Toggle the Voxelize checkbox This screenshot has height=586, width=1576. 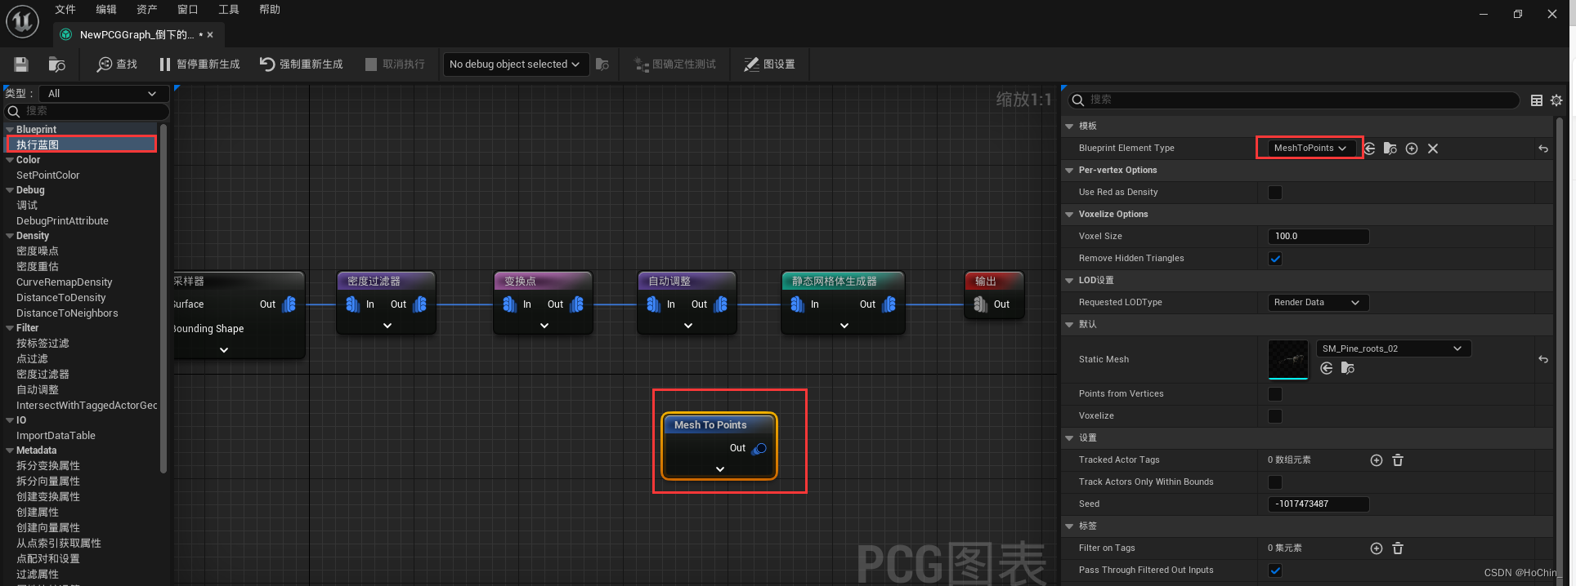click(x=1275, y=416)
